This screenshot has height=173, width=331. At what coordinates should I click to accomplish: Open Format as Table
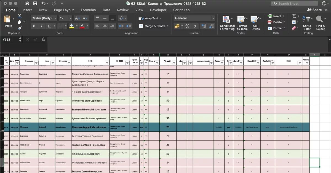point(242,23)
